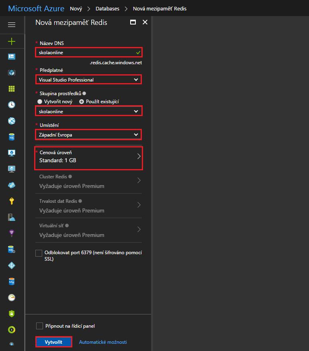Open the Automatické možnosti link

103,342
